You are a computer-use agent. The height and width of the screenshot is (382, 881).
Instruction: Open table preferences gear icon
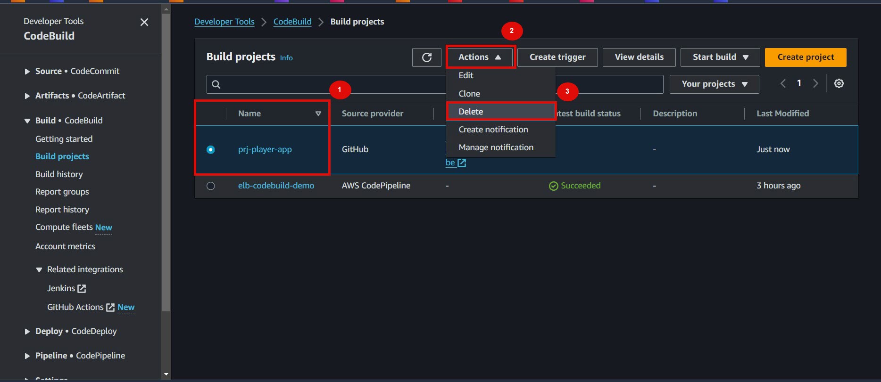tap(839, 83)
